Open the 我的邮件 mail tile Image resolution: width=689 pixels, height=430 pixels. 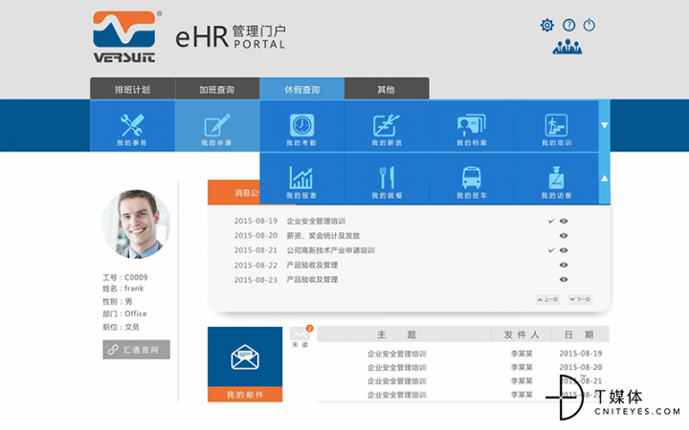click(245, 364)
